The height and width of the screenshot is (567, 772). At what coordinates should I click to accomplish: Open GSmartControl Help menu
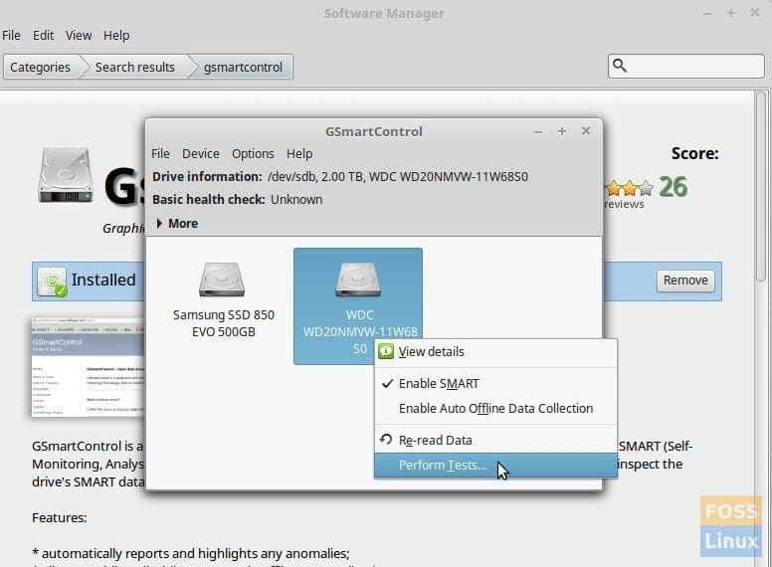tap(299, 154)
